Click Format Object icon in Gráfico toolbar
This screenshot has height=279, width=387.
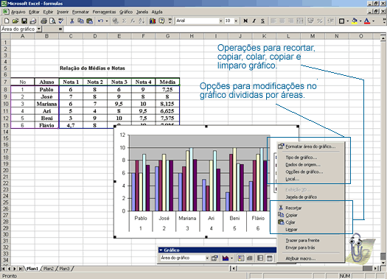point(215,258)
